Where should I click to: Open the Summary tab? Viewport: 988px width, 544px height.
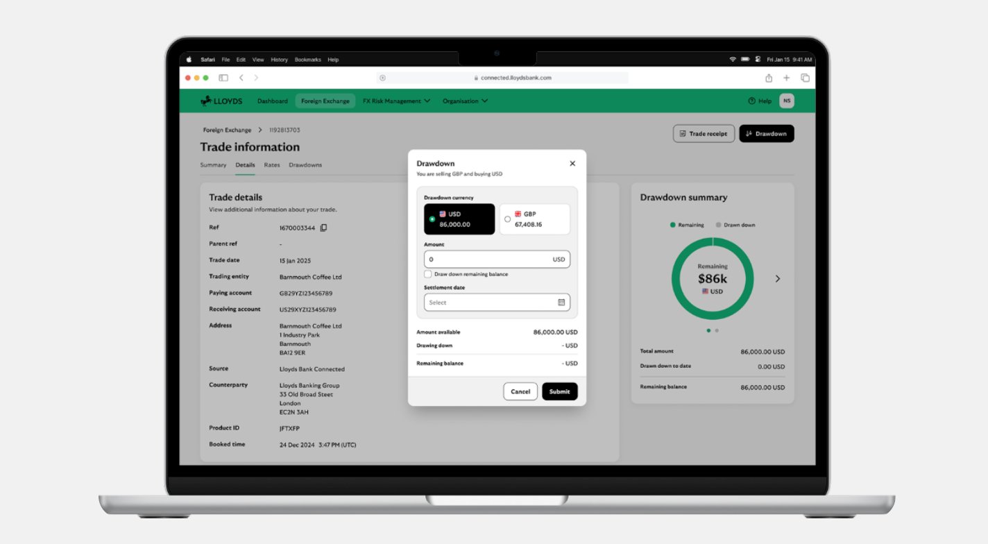pos(213,164)
